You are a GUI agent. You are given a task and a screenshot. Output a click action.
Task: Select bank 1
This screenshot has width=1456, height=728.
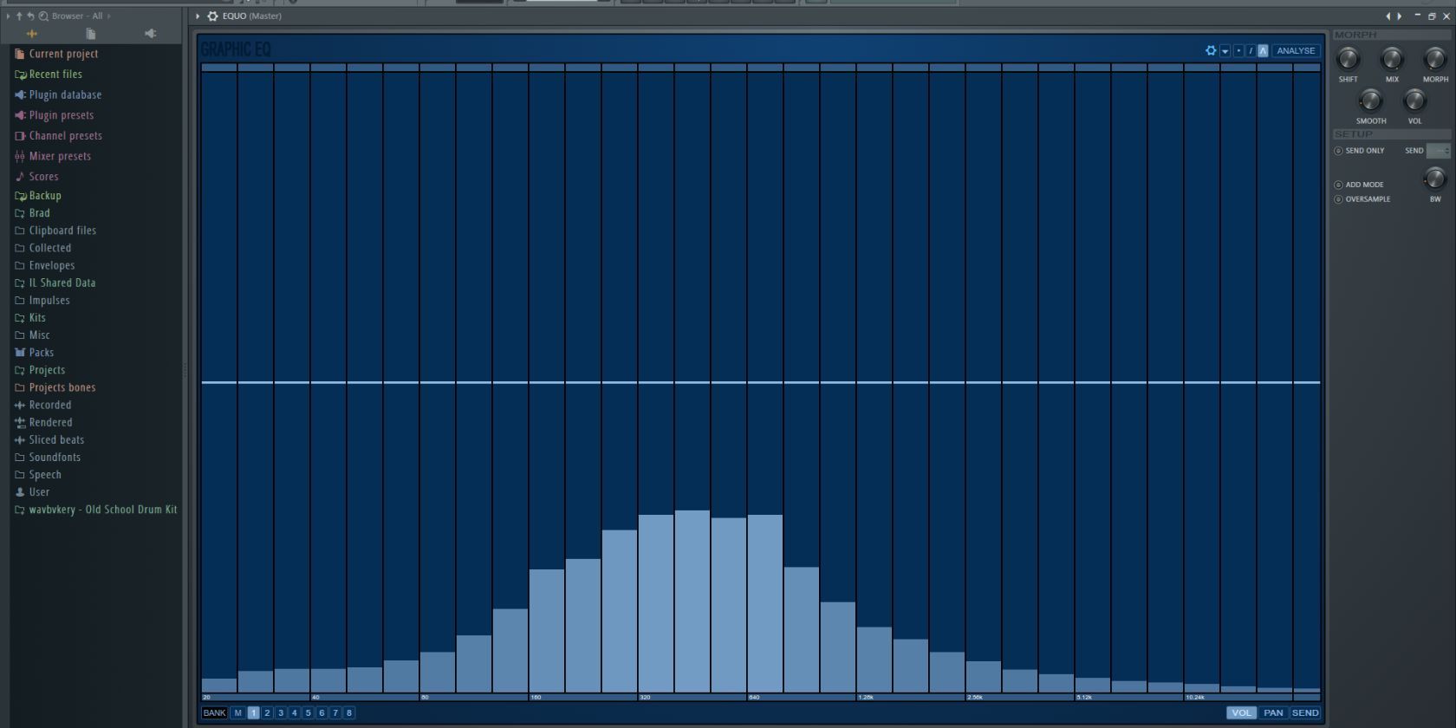pos(254,712)
